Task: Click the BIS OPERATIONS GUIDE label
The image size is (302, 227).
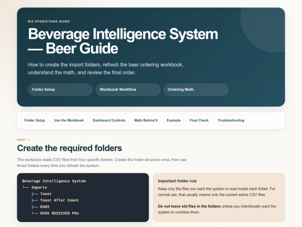Action: pos(49,21)
